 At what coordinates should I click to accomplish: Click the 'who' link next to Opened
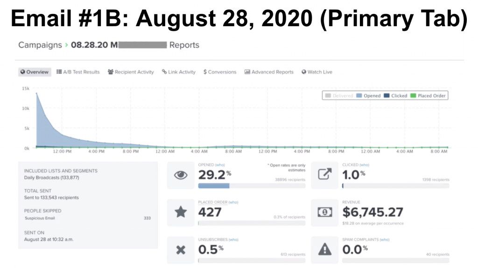click(220, 165)
